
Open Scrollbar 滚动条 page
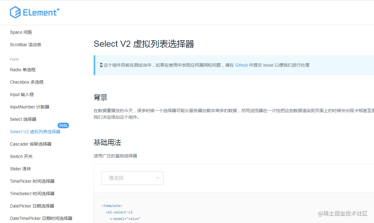point(26,45)
